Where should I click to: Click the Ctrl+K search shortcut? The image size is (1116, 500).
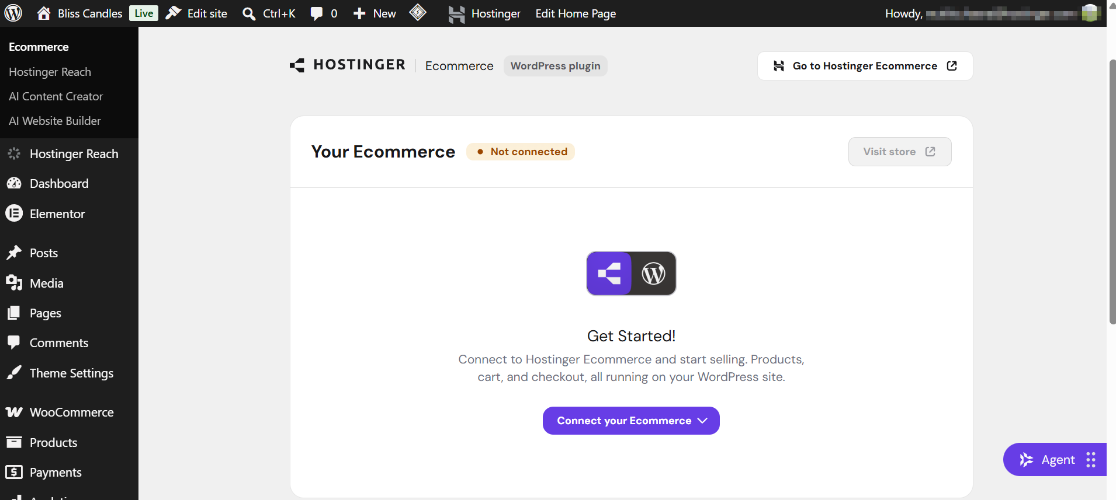(x=279, y=13)
